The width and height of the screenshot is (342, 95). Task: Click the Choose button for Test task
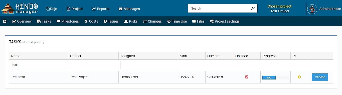[x=320, y=77]
